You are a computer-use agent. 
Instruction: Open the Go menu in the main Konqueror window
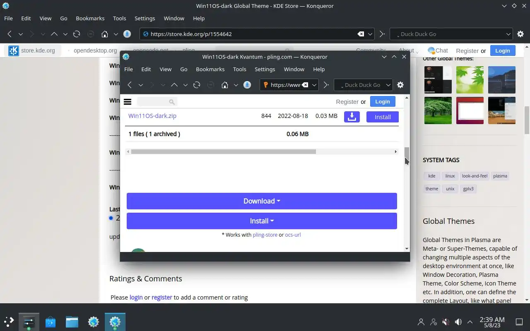tap(64, 18)
